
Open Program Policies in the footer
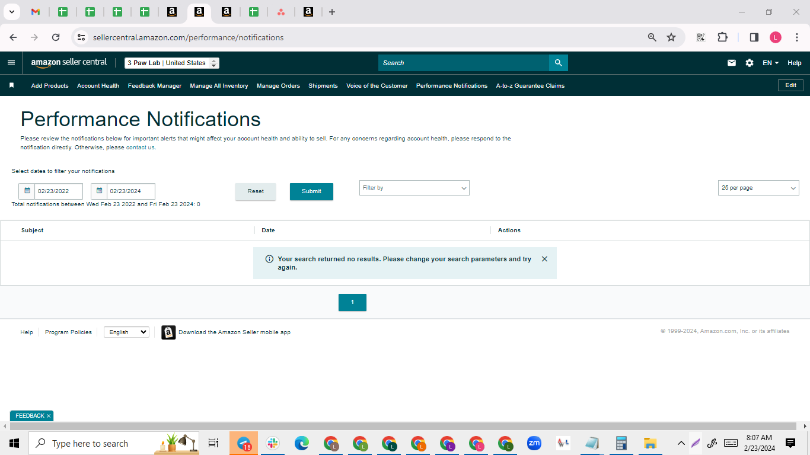click(x=68, y=332)
